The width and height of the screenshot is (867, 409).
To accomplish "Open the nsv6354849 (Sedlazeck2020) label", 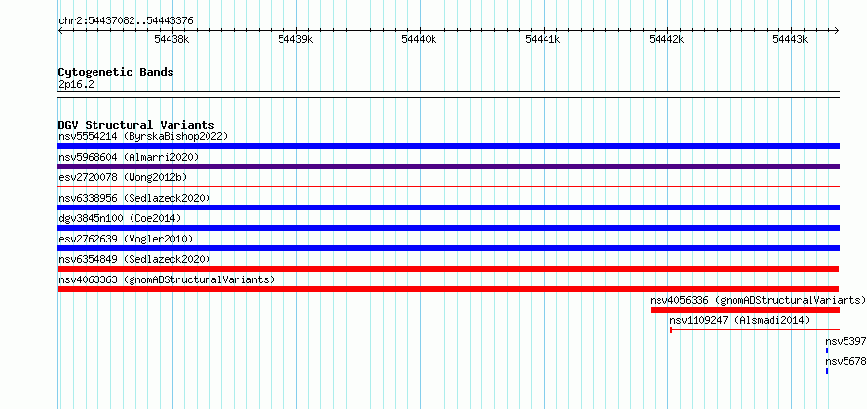I will 134,259.
